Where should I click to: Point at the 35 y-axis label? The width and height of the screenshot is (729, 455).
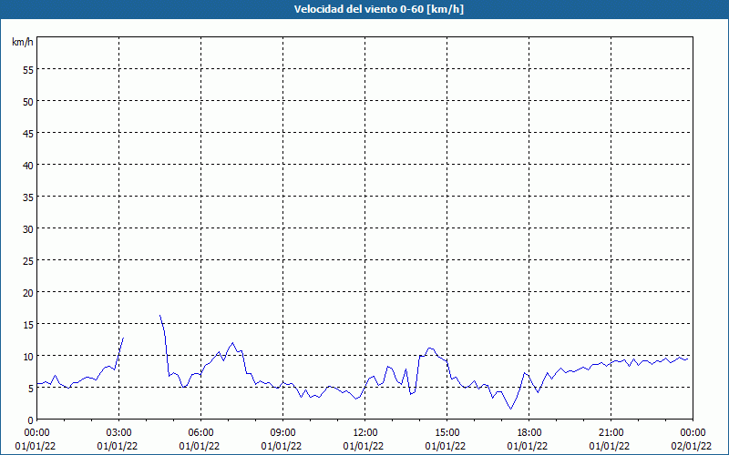pyautogui.click(x=28, y=197)
